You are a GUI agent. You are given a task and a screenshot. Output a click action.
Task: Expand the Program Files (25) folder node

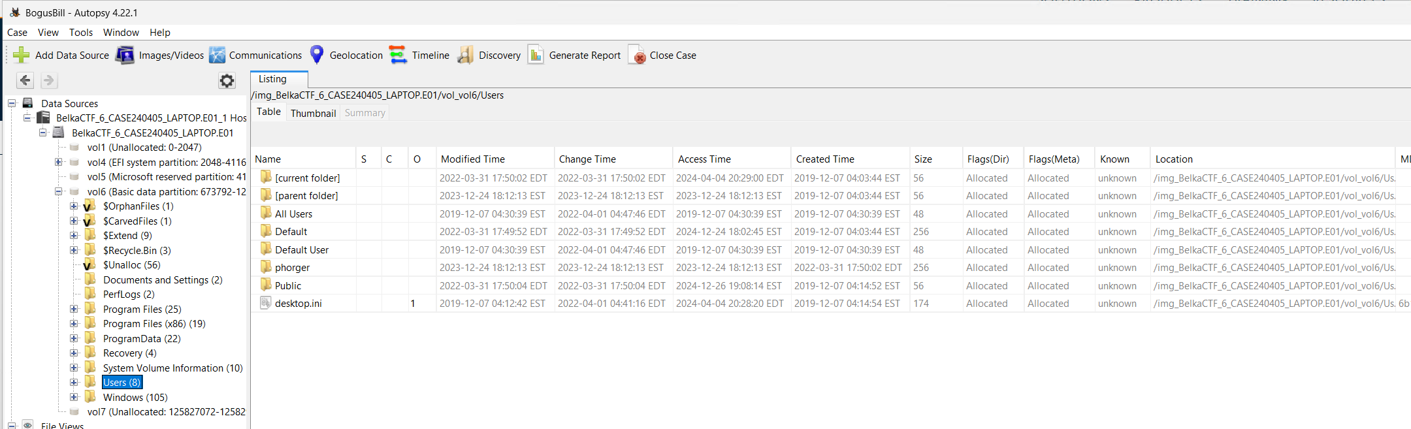(74, 309)
